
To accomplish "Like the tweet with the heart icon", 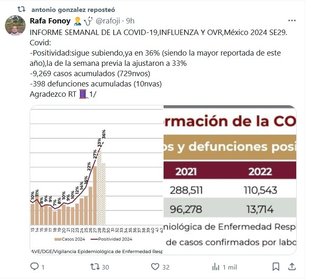I will (155, 267).
